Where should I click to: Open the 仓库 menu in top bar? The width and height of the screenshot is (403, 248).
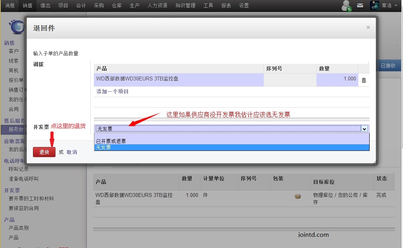(x=117, y=5)
